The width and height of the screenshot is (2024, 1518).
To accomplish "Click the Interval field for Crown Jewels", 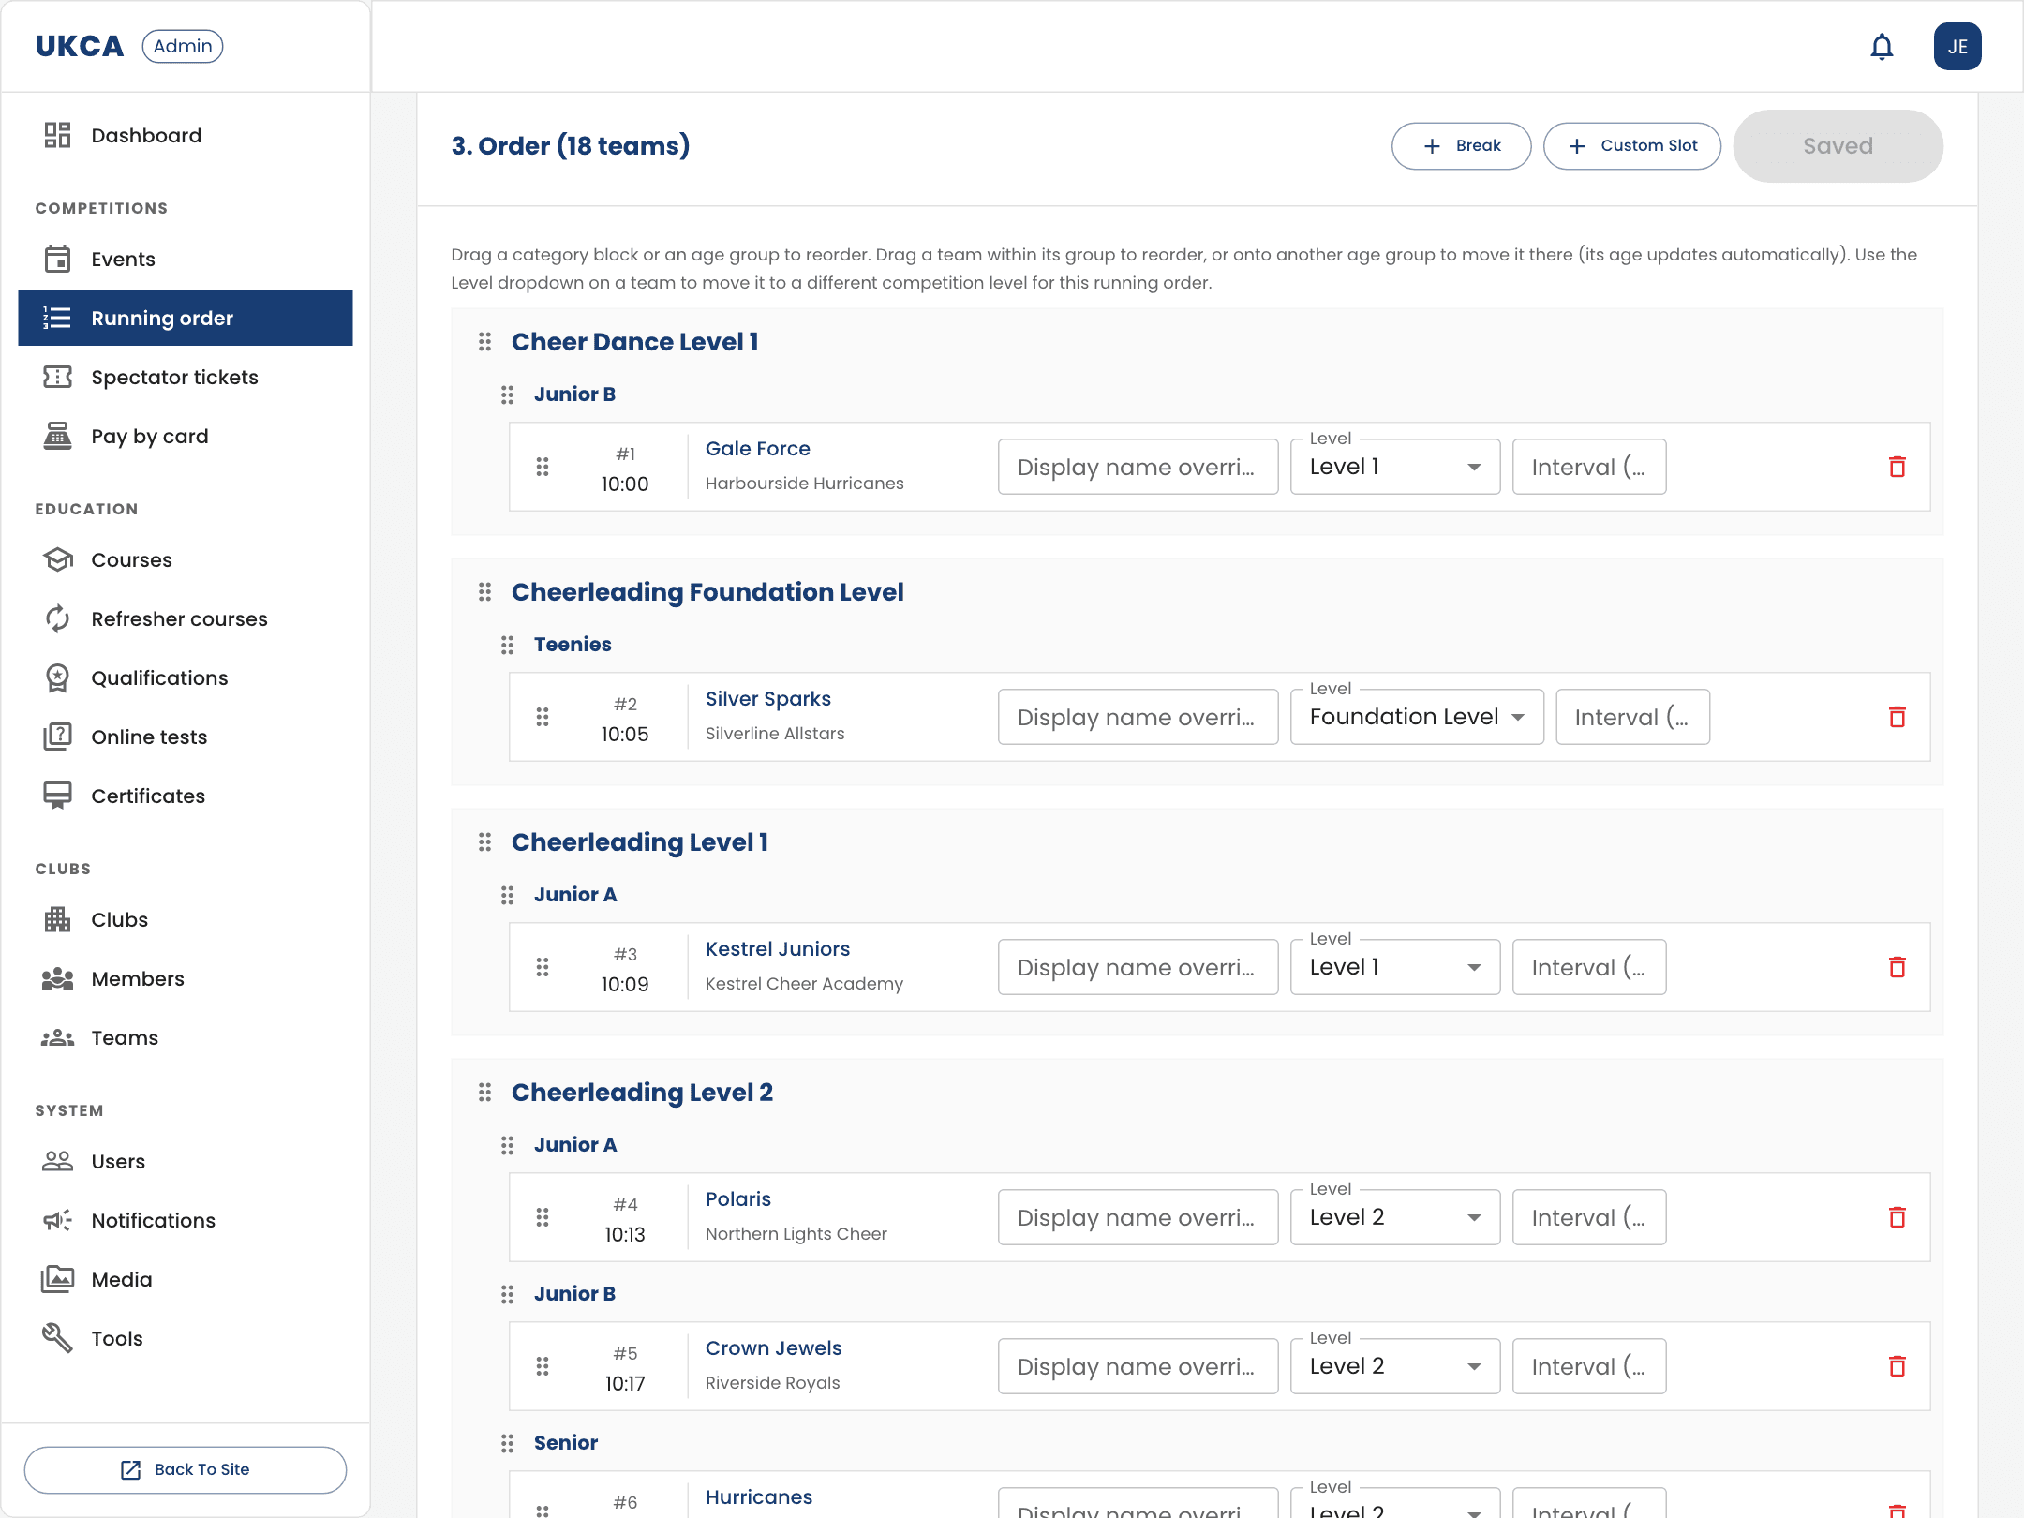I will point(1589,1366).
